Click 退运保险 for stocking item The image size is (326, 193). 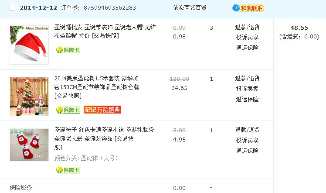pos(247,151)
